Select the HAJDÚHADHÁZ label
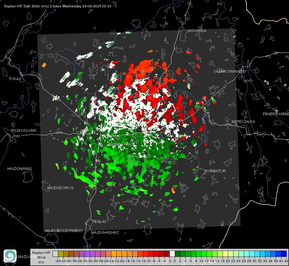Image resolution: width=289 pixels, height=266 pixels. pyautogui.click(x=105, y=233)
